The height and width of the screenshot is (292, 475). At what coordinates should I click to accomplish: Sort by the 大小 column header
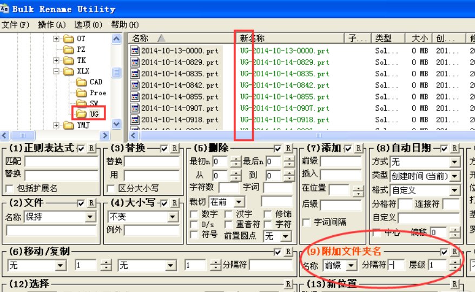[419, 38]
